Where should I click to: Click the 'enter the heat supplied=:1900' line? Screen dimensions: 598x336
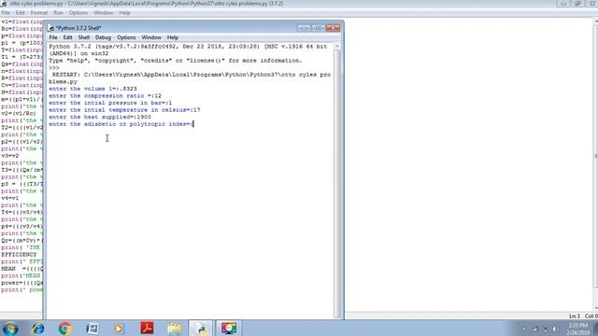[x=100, y=117]
